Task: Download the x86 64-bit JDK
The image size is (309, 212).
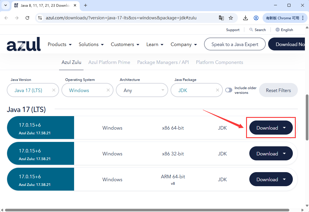Action: [x=271, y=128]
